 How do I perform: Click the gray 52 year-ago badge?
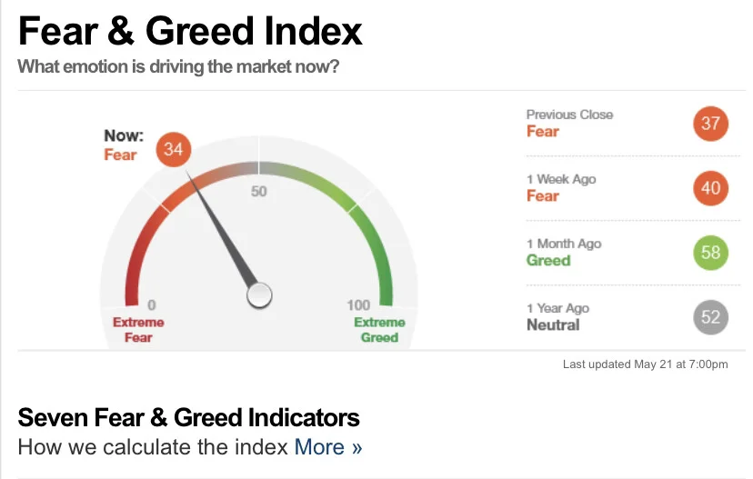[x=711, y=317]
